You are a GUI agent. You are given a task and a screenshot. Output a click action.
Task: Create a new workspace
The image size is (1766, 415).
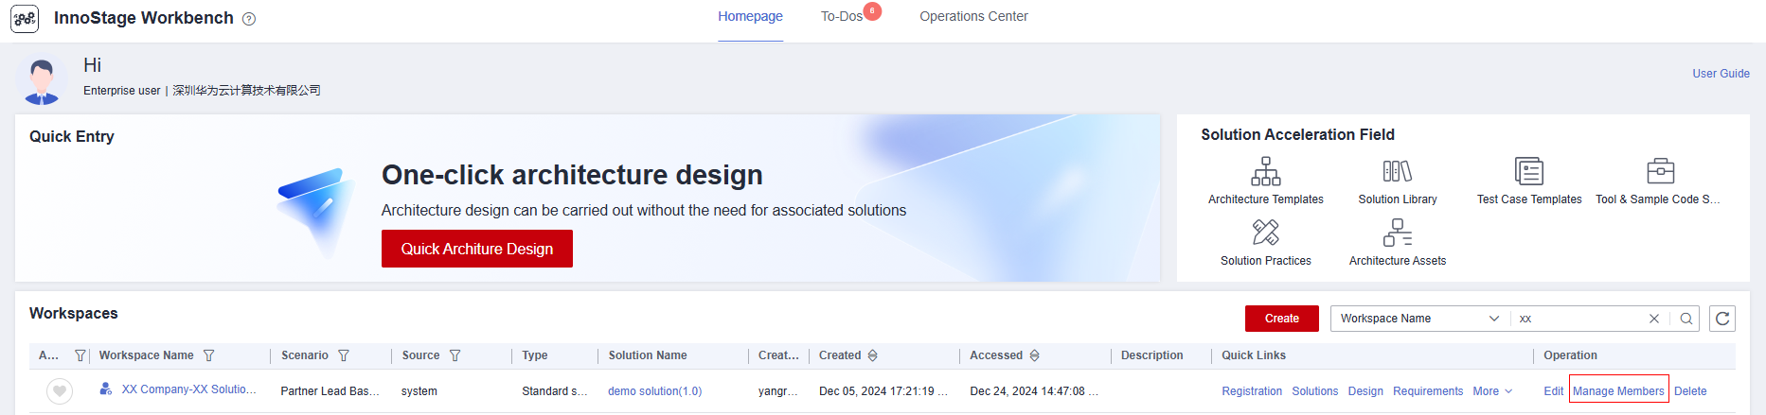coord(1282,319)
